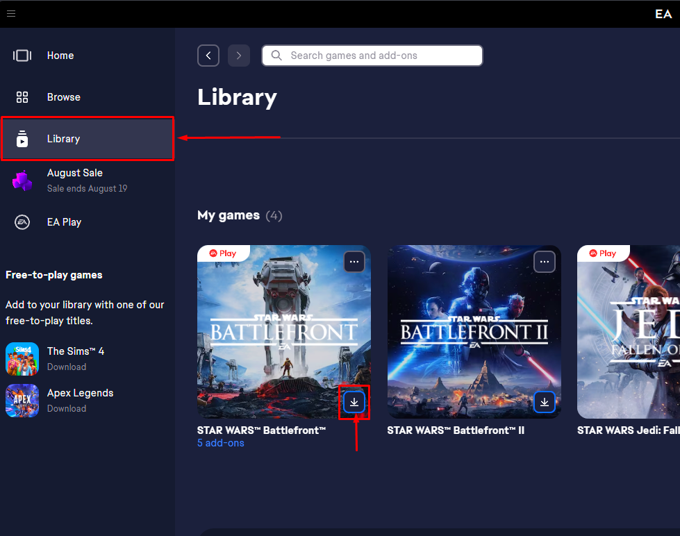
Task: Open the 5 add-ons link
Action: coord(221,443)
